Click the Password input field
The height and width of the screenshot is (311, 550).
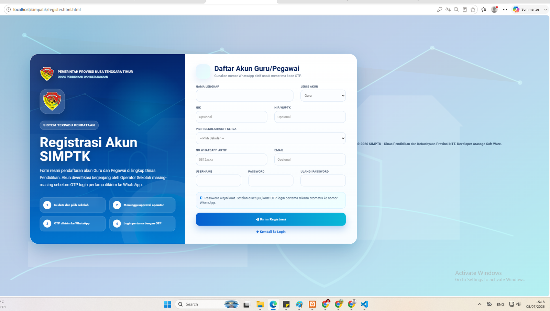coord(271,181)
